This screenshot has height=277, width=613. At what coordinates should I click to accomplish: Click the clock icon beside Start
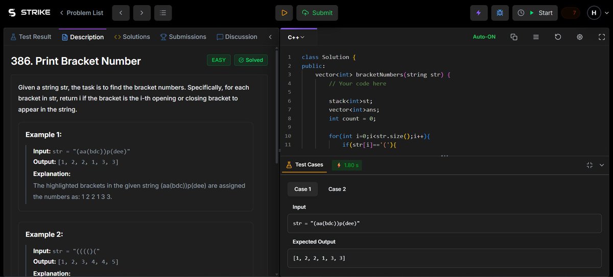[521, 13]
